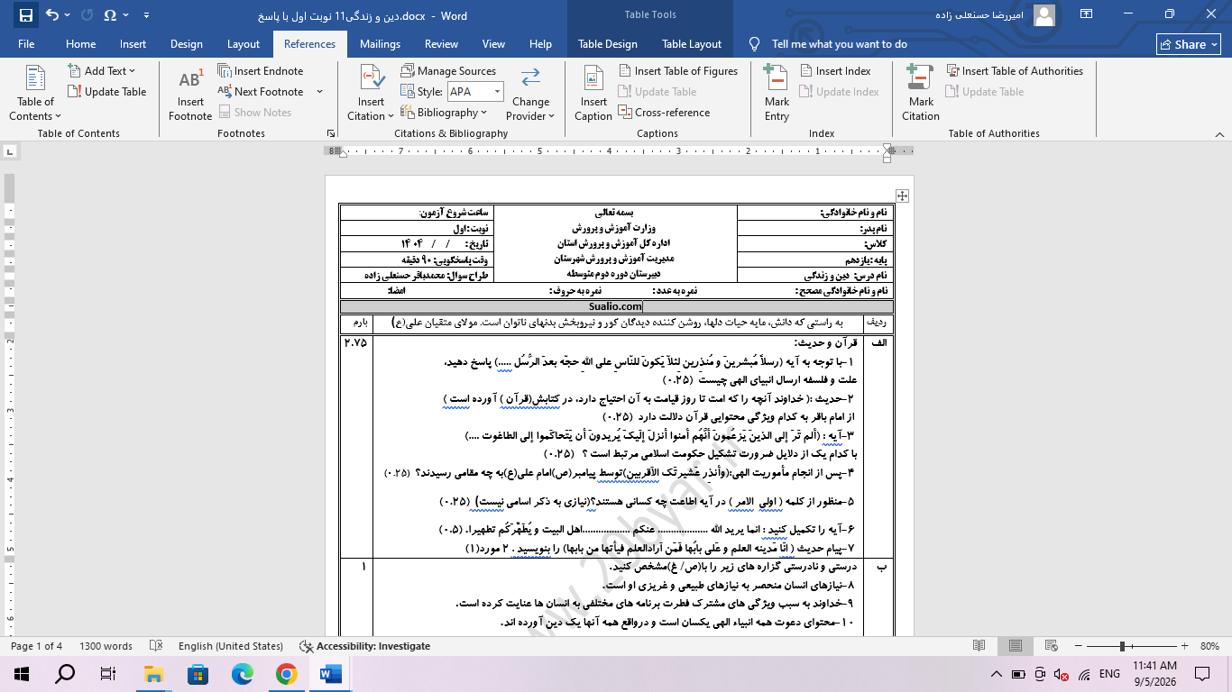This screenshot has height=692, width=1232.
Task: Open the File tab
Action: (x=26, y=44)
